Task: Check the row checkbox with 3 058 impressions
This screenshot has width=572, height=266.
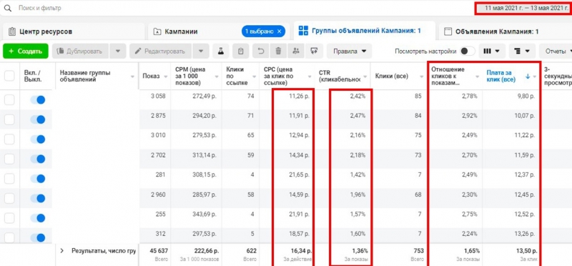Action: click(x=9, y=99)
